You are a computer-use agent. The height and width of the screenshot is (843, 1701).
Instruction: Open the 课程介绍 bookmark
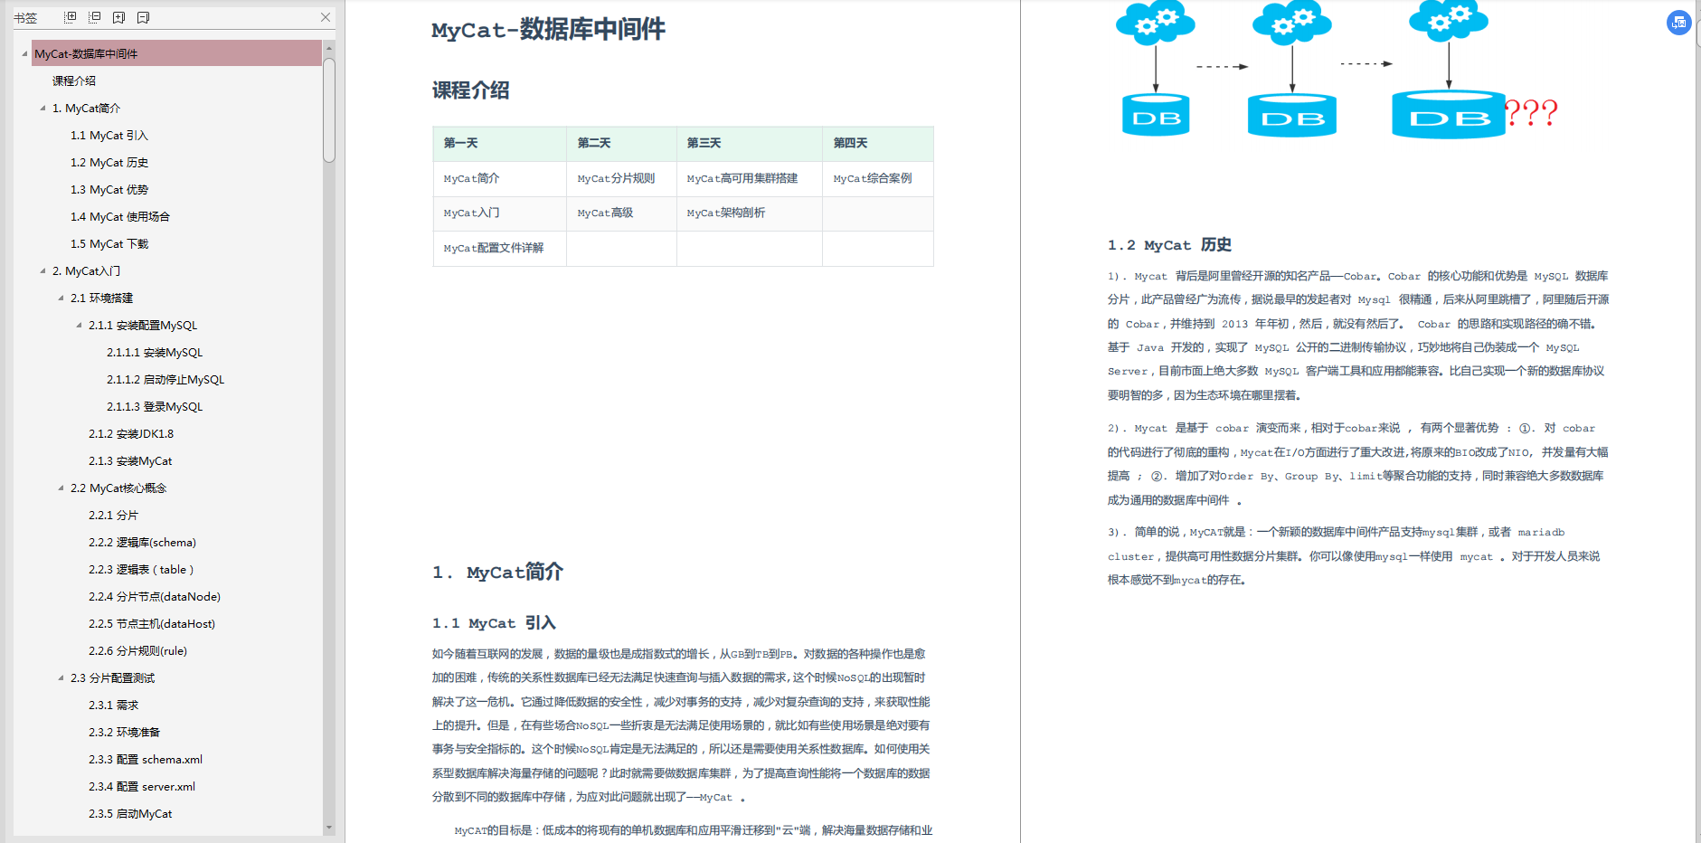coord(75,81)
